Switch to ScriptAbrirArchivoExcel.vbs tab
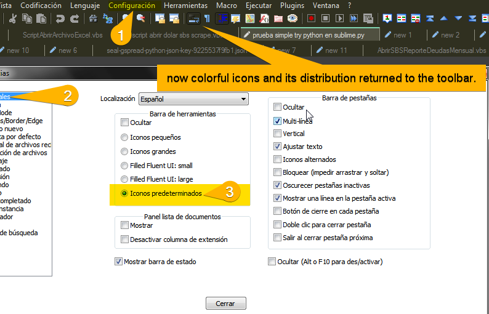This screenshot has height=314, width=489. pyautogui.click(x=62, y=35)
